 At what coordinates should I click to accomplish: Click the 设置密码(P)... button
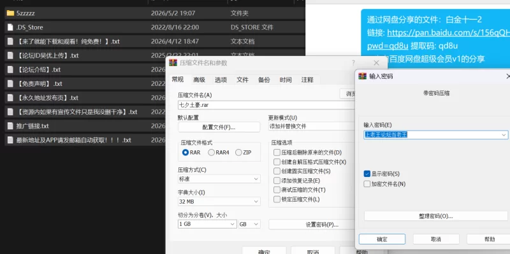click(322, 225)
